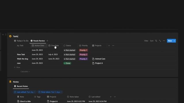Click Walk the dog's June 29, 2023 due date
Image resolution: width=184 pixels, height=103 pixels.
(54, 59)
